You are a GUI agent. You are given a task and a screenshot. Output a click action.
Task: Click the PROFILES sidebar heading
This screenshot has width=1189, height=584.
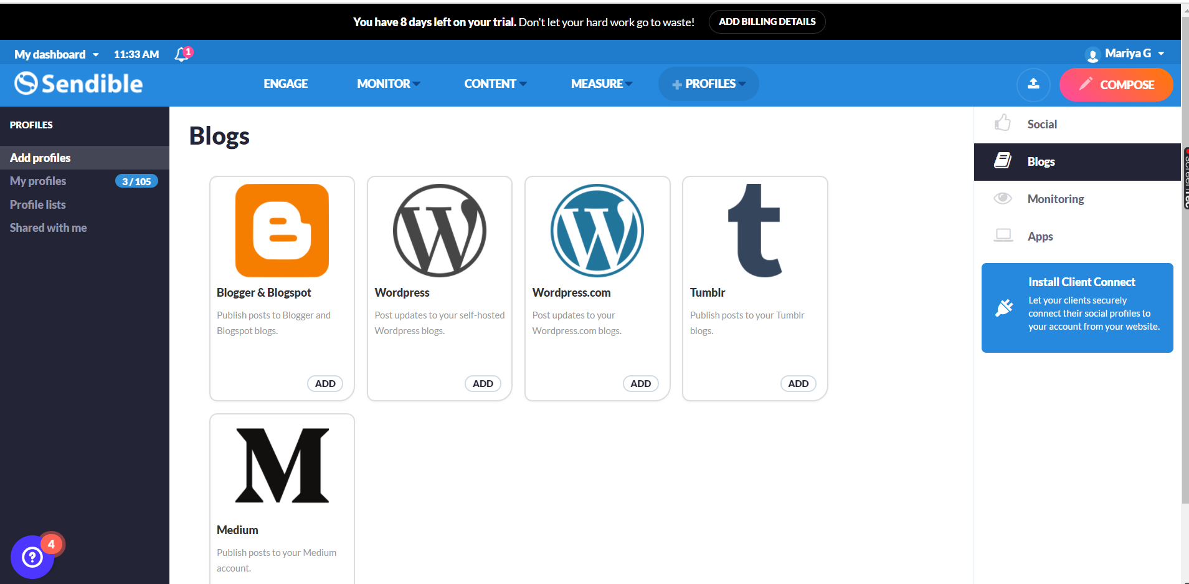coord(31,125)
